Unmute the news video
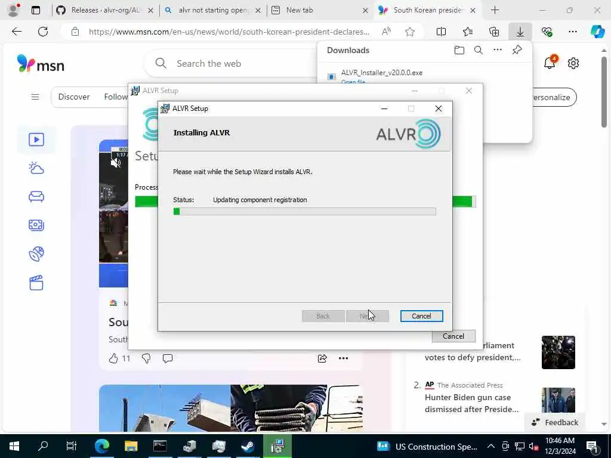This screenshot has height=458, width=611. point(115,163)
